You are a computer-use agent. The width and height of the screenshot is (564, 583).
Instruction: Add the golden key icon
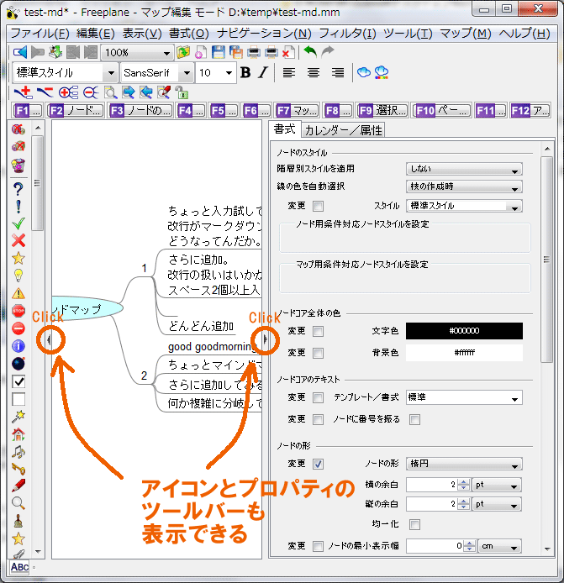[x=18, y=469]
